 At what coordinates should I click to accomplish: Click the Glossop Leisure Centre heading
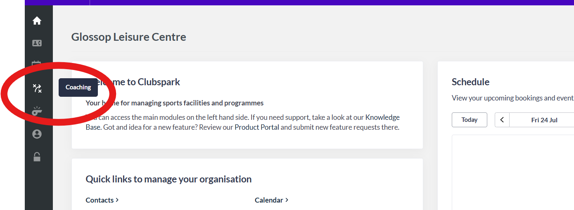coord(128,37)
